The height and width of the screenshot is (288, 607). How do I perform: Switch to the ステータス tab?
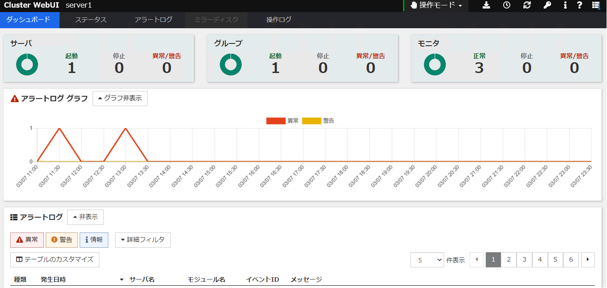pos(90,20)
